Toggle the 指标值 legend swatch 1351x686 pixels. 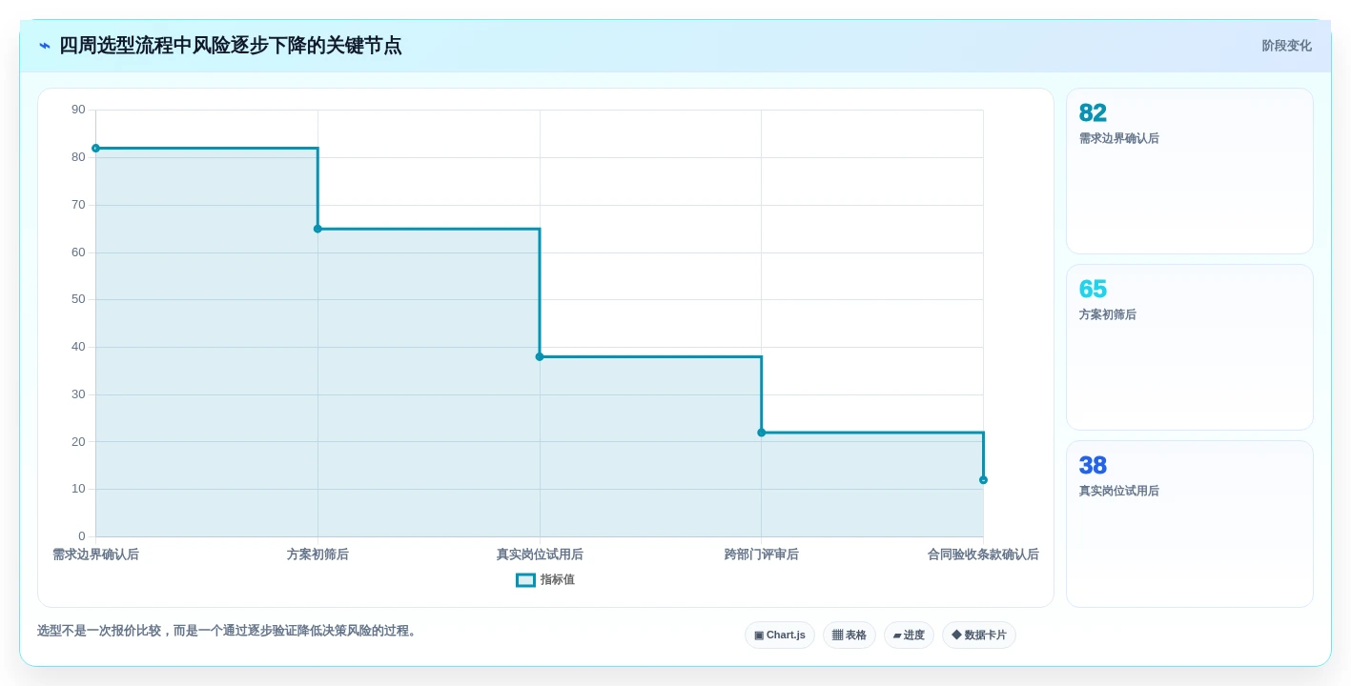click(x=525, y=579)
